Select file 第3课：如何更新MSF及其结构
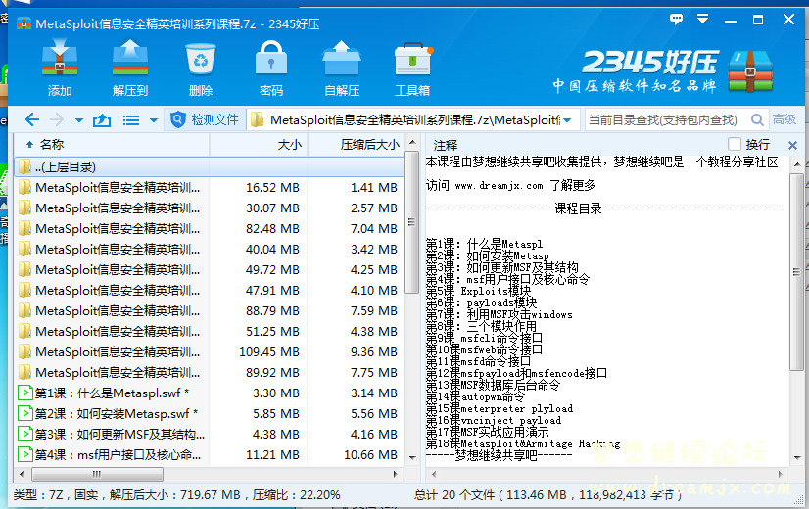The height and width of the screenshot is (509, 809). click(209, 435)
